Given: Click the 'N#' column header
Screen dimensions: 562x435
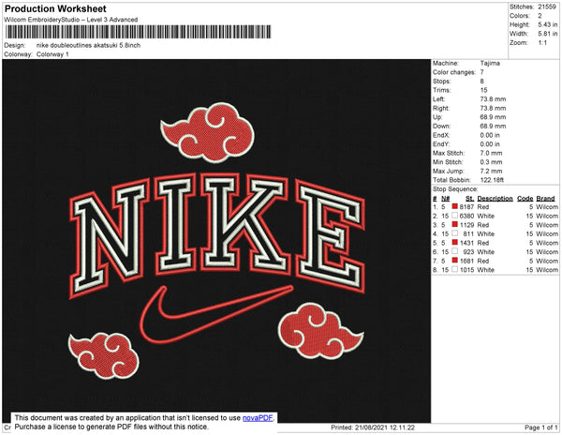Looking at the screenshot, I should point(446,199).
